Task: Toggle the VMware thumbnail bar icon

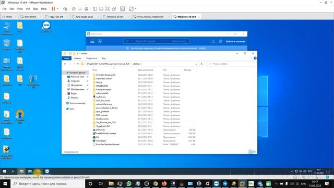Action: pos(101,9)
